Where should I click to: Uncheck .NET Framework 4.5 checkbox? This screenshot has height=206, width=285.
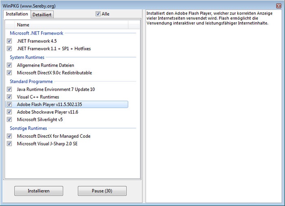9,41
